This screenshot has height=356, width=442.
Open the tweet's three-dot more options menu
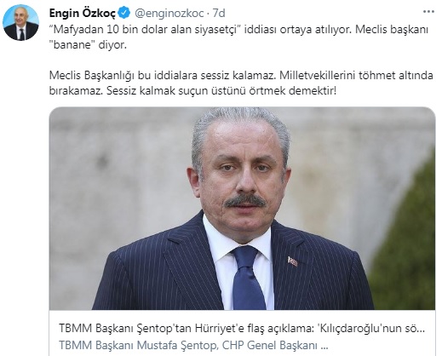(428, 12)
